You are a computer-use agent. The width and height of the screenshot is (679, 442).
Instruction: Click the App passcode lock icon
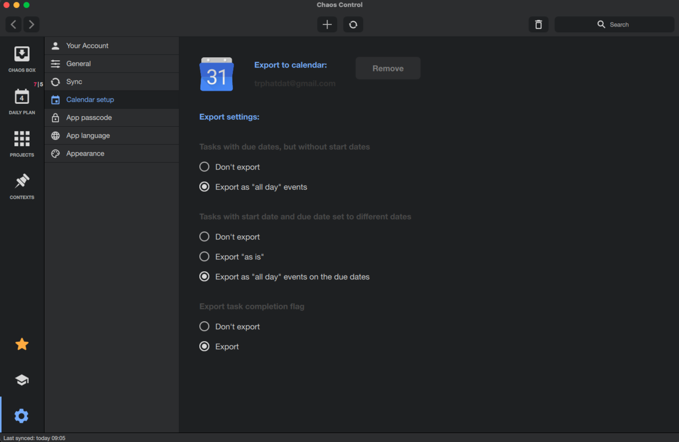click(55, 118)
